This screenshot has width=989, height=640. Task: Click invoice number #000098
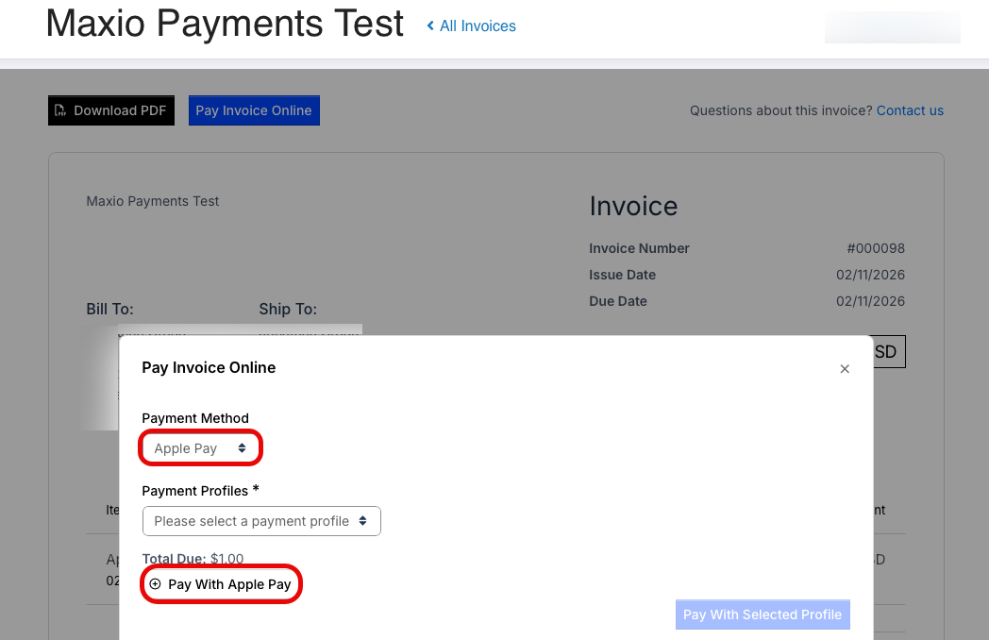coord(876,248)
